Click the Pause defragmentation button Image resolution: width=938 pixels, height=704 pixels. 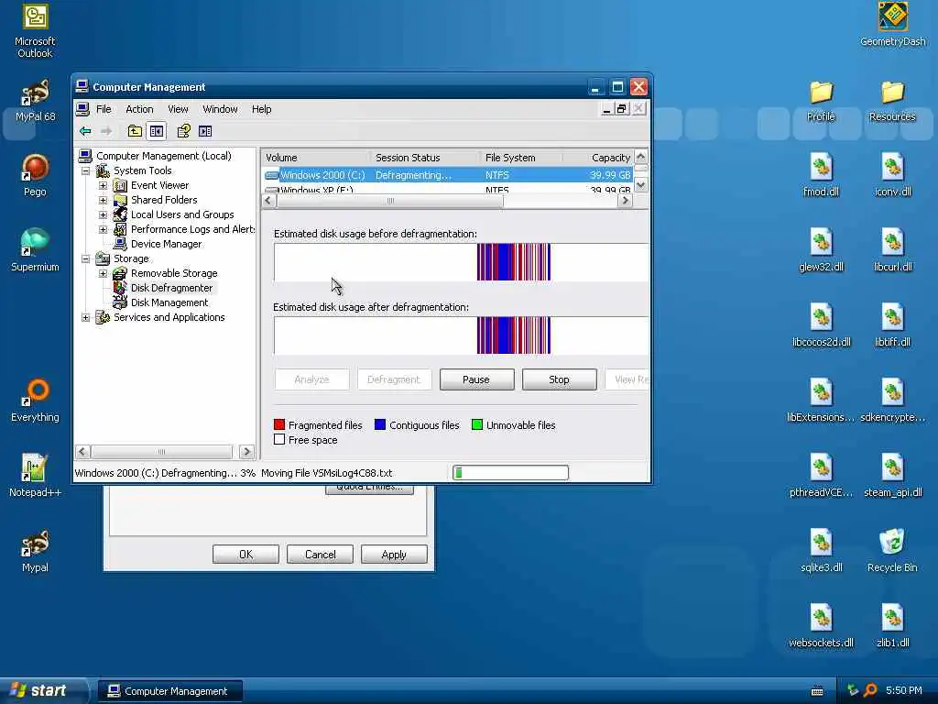pos(476,379)
